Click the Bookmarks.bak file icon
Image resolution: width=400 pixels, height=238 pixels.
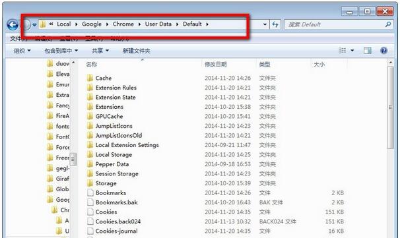[90, 202]
